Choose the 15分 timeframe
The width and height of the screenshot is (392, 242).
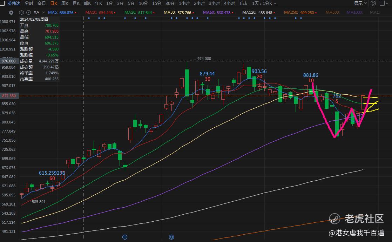coord(156,3)
